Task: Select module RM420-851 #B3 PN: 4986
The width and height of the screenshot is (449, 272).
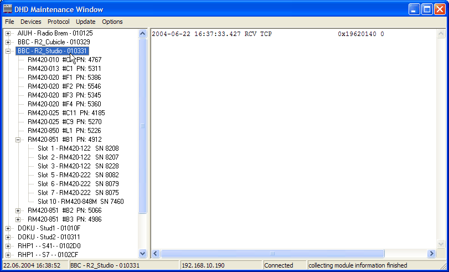Action: point(64,219)
